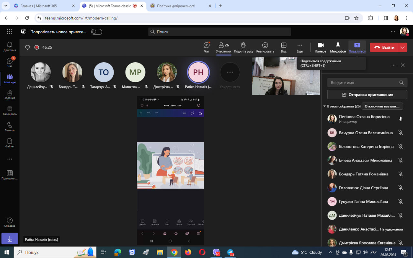Viewport: 413px width, 258px height.
Task: Open Файлы in the left sidebar
Action: pos(10,143)
